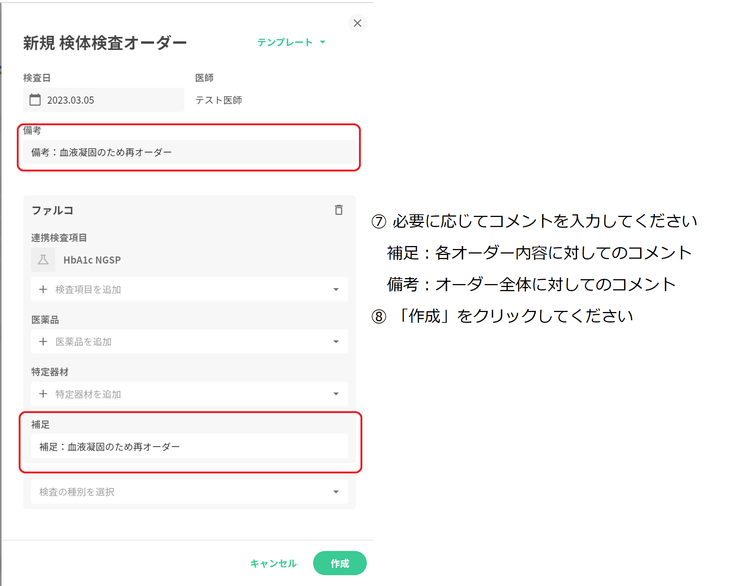Close the new specimen order dialog
The image size is (734, 586).
pyautogui.click(x=357, y=23)
